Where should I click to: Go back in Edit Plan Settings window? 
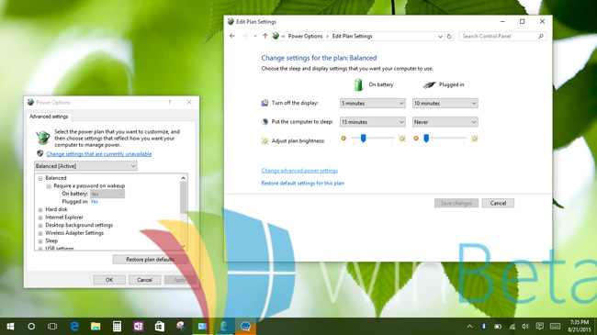pos(232,36)
